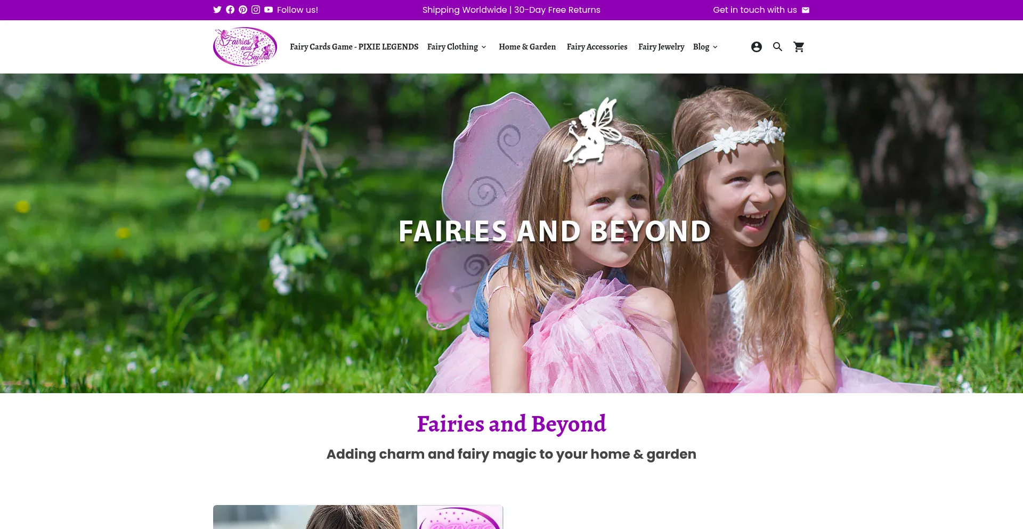
Task: Click the purple 'Fairies and Beyond' heading
Action: 511,424
